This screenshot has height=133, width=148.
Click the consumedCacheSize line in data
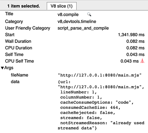point(90,107)
